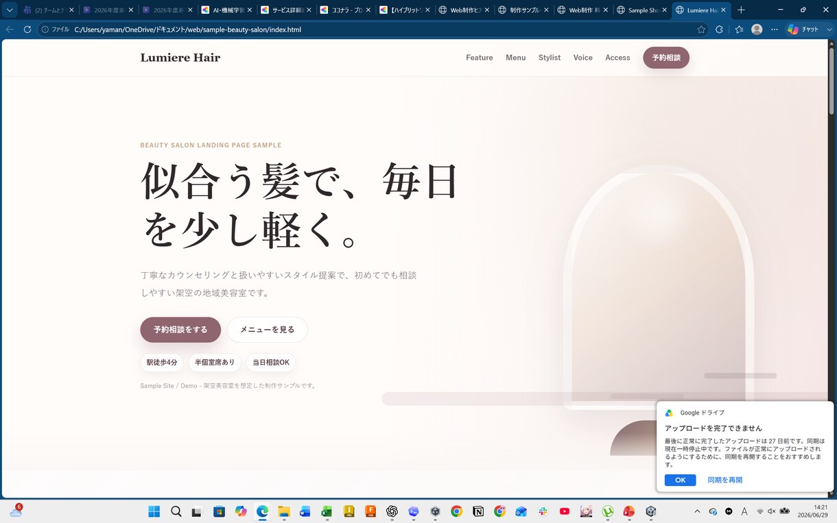Click the Google Drive notification logo
Viewport: 837px width, 523px height.
point(669,413)
